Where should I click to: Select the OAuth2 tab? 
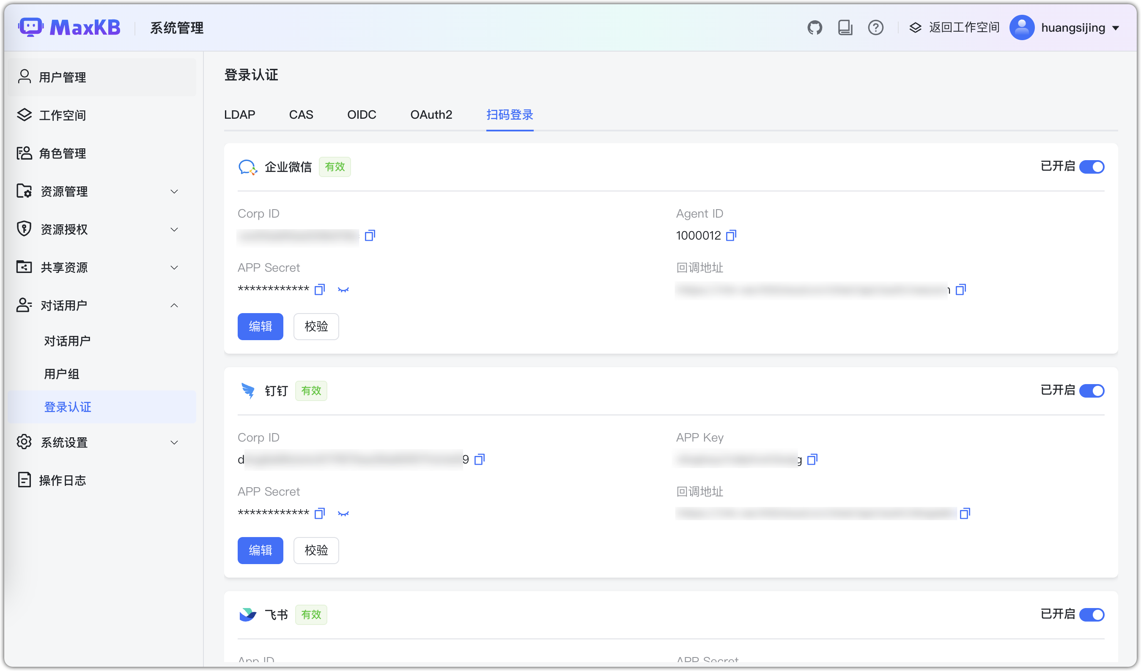[x=431, y=115]
